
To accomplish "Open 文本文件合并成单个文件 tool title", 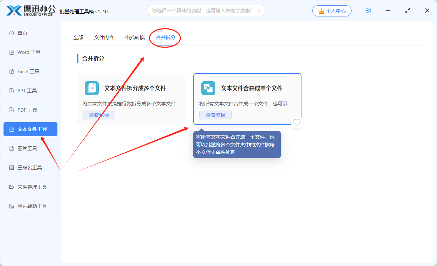I will click(252, 89).
